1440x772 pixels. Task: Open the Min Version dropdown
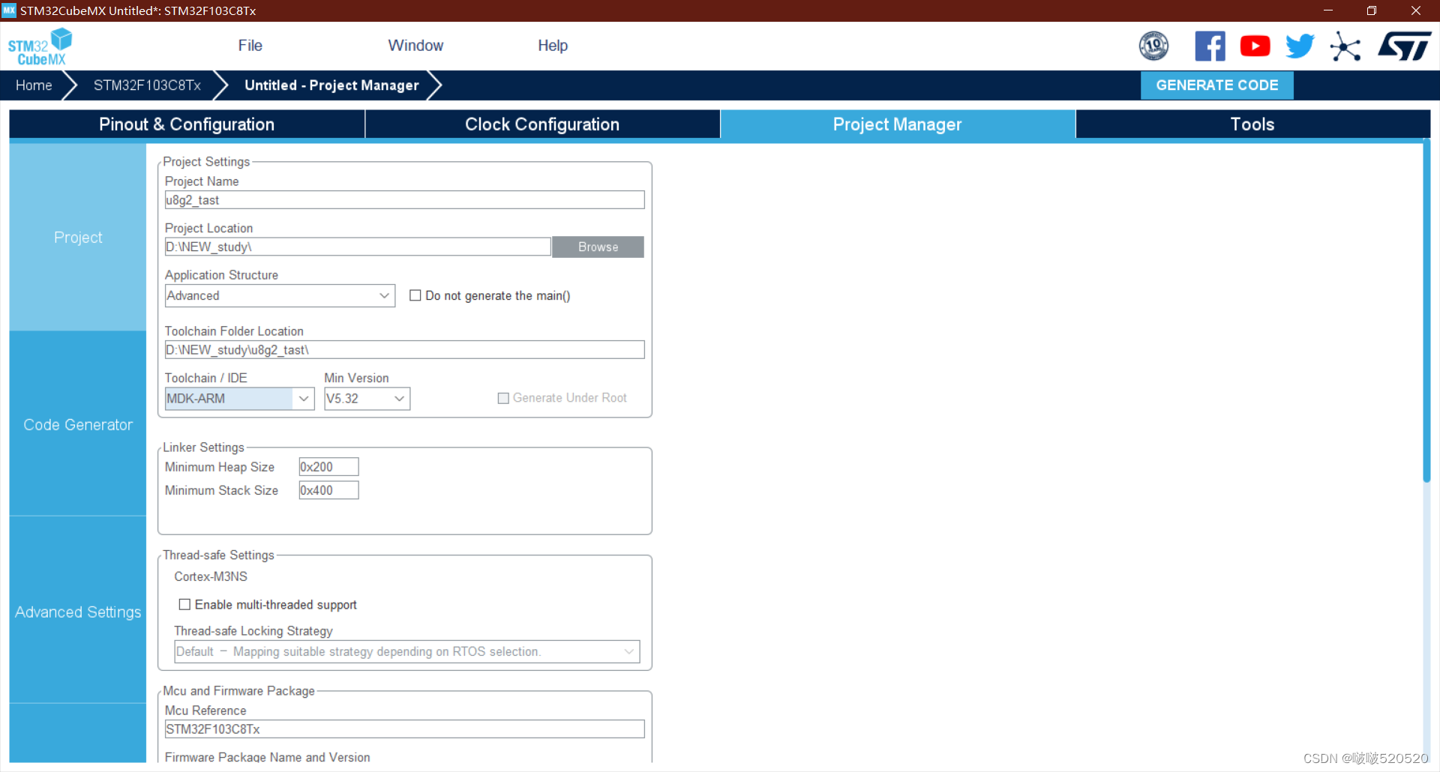click(367, 398)
